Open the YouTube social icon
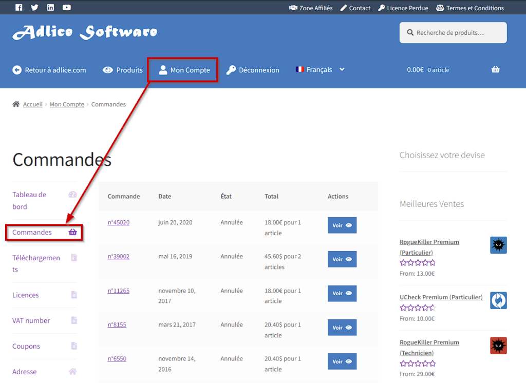The width and height of the screenshot is (526, 383). click(67, 8)
